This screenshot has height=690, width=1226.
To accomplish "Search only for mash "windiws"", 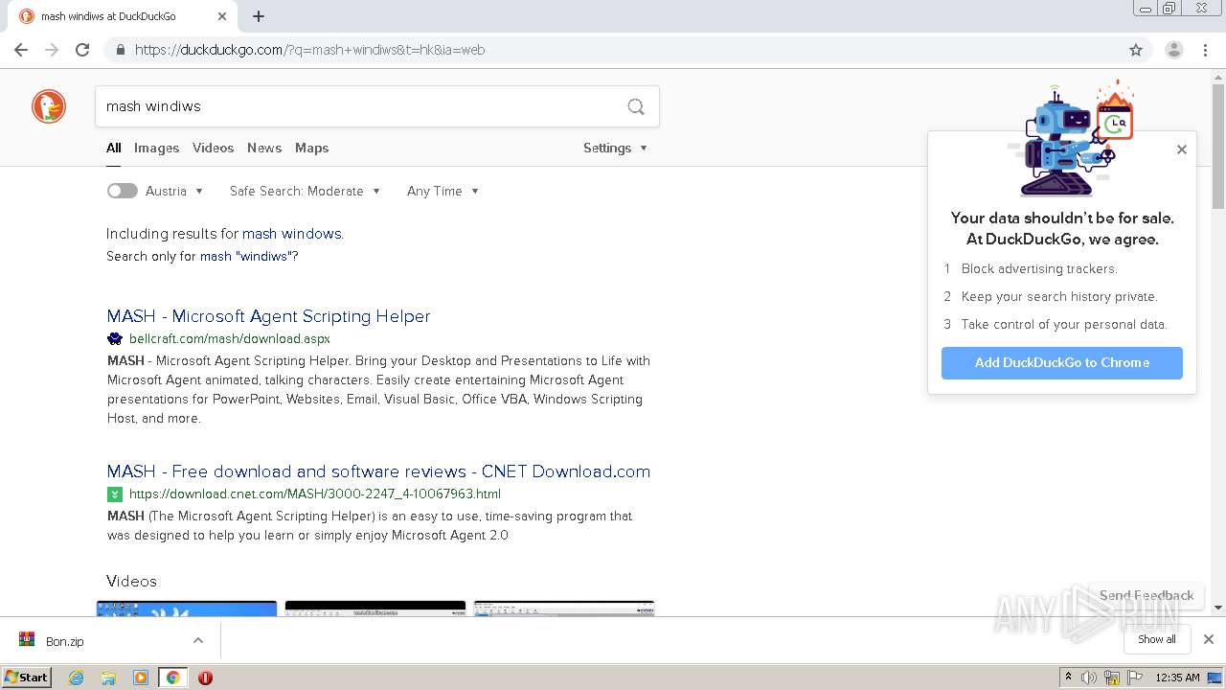I will pos(244,257).
